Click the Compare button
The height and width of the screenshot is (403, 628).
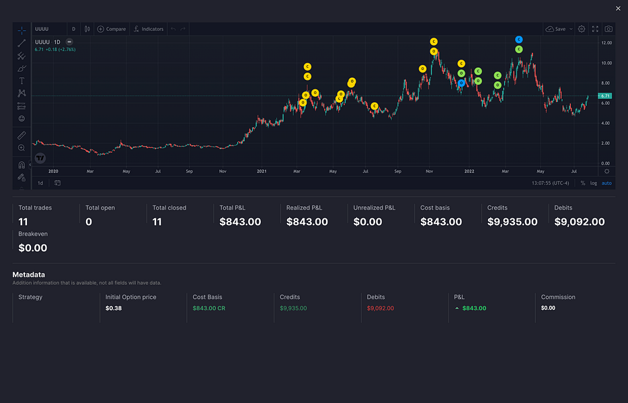(x=111, y=29)
